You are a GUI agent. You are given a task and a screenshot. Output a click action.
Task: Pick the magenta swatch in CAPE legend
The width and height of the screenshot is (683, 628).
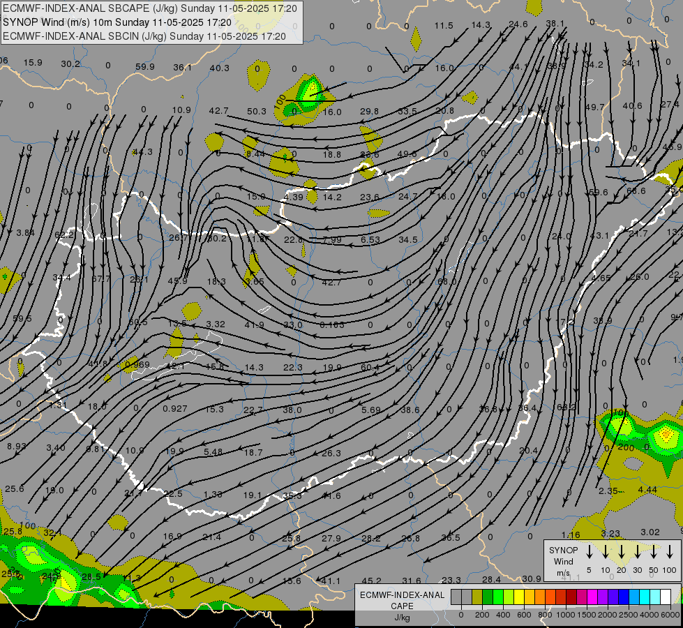click(x=592, y=597)
